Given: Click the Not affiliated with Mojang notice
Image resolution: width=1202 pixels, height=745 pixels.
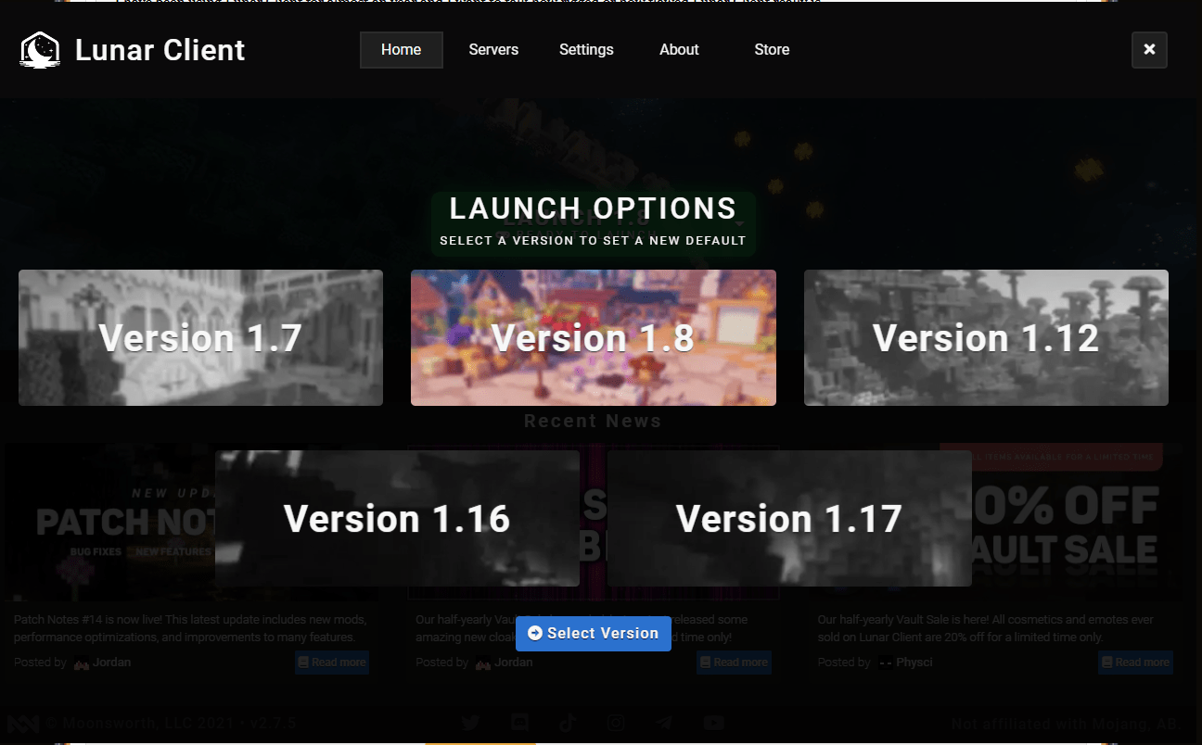Looking at the screenshot, I should [1067, 724].
